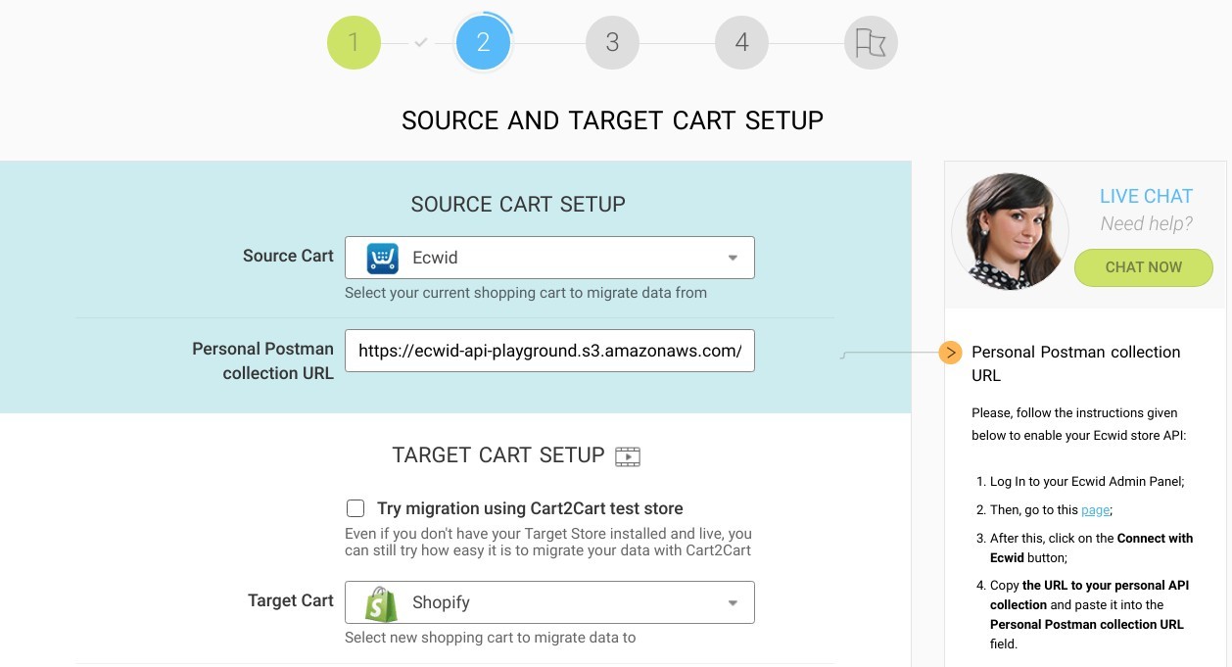Enable Try migration using Cart2Cart test store
Viewport: 1232px width, 667px height.
[x=355, y=508]
